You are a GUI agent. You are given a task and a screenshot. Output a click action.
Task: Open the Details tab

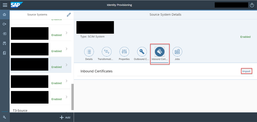coord(89,54)
